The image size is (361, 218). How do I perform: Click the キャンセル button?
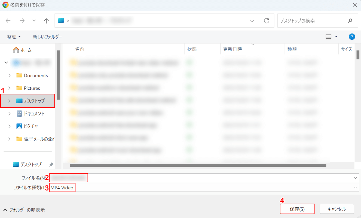click(337, 209)
